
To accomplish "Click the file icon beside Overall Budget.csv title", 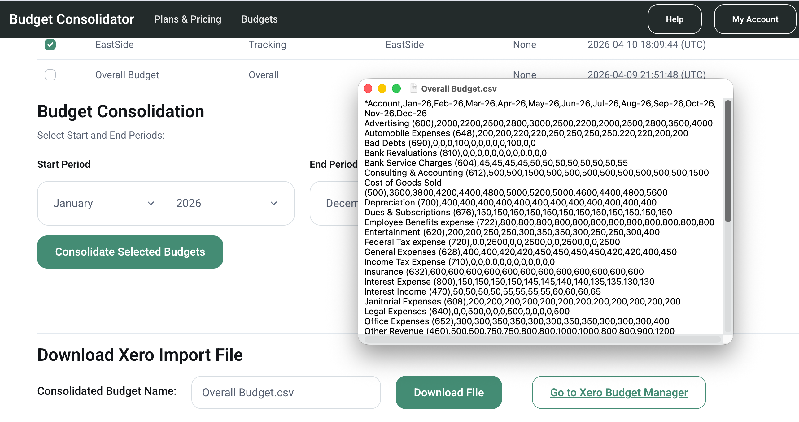I will click(414, 88).
